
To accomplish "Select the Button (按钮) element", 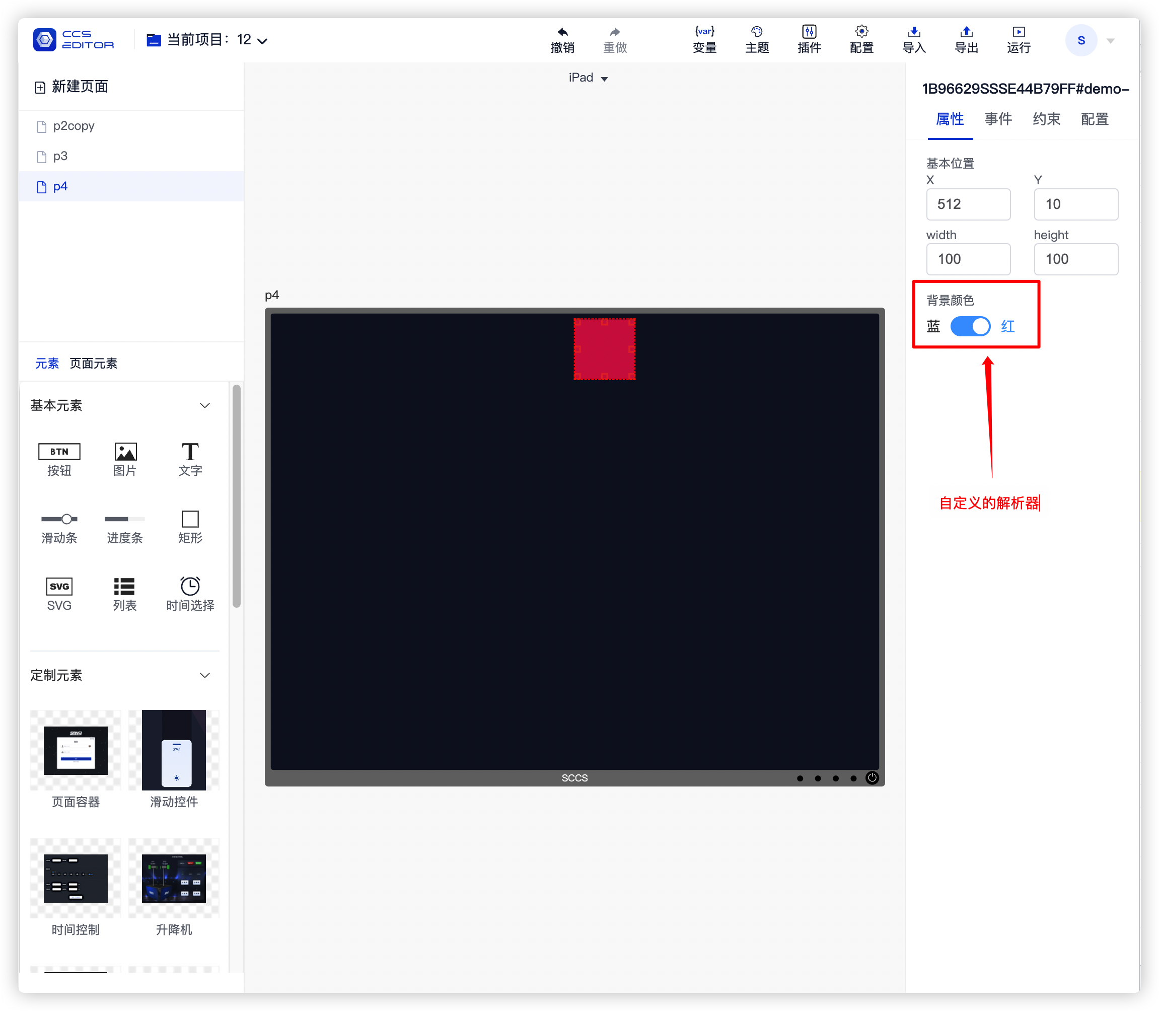I will (x=59, y=460).
